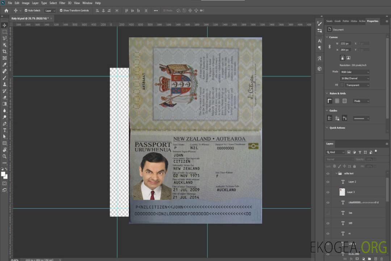
Task: Open the Transparent fill dropdown
Action: pos(357,85)
